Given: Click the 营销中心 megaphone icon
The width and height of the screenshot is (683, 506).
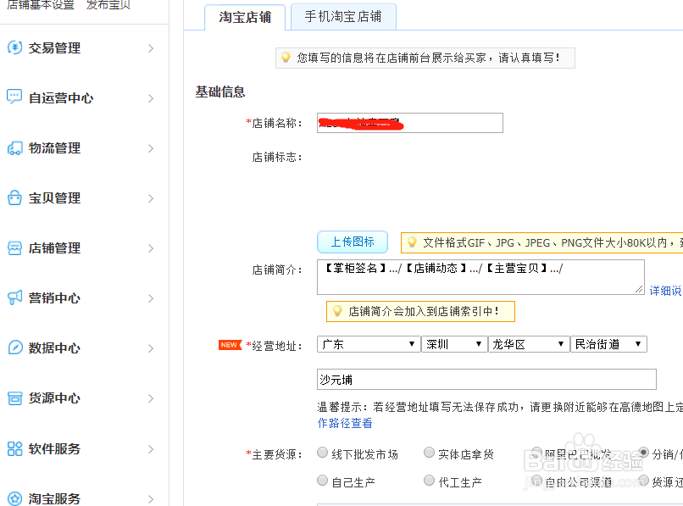Looking at the screenshot, I should point(14,297).
